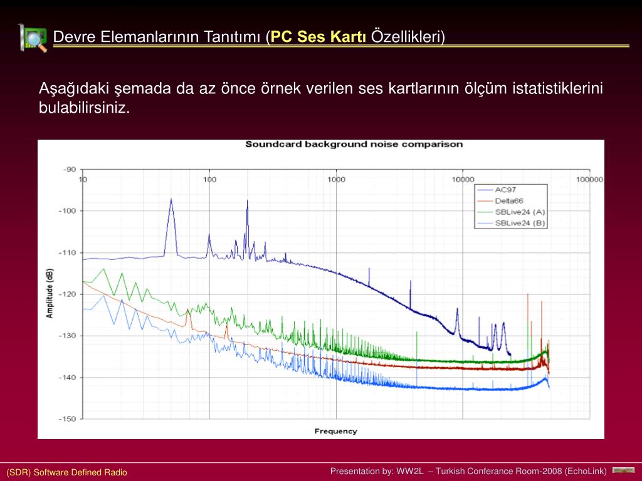Click the 100000 frequency axis label

coord(589,179)
